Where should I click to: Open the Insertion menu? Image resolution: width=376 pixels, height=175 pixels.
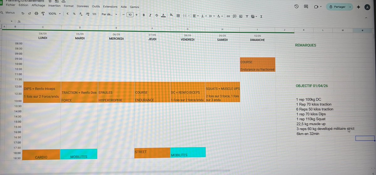click(55, 6)
